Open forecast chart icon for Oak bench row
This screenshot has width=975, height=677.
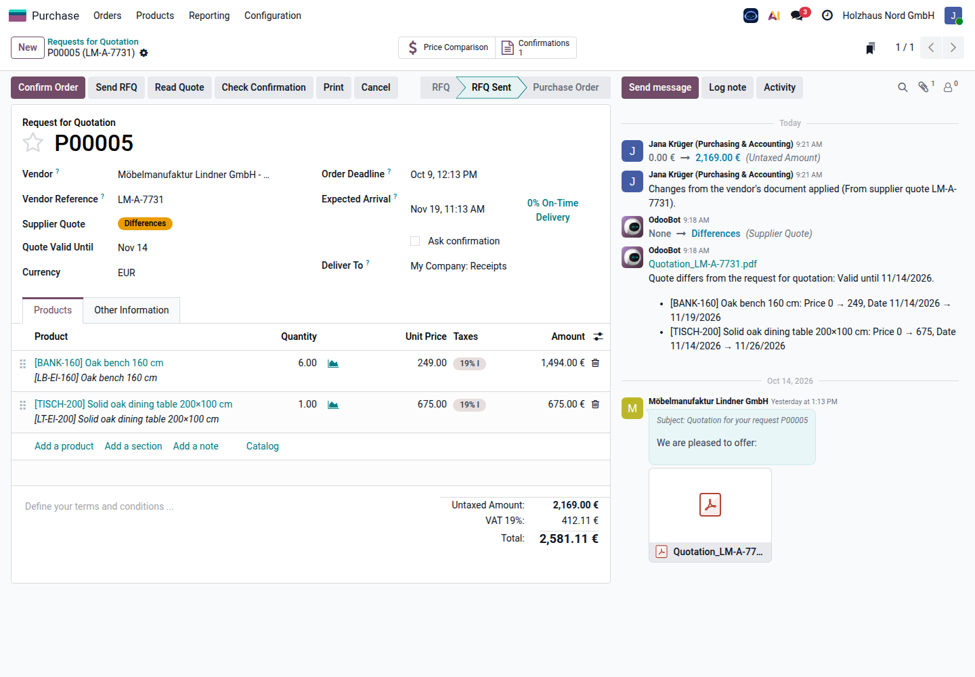coord(333,364)
